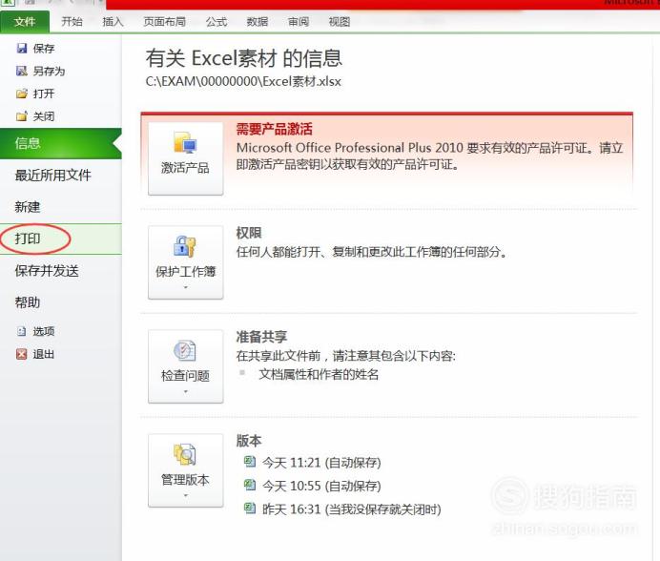Screen dimensions: 660x561
Task: Click the file path C:\EXAM\00000000\Excel素材.xlsx
Action: pos(243,81)
